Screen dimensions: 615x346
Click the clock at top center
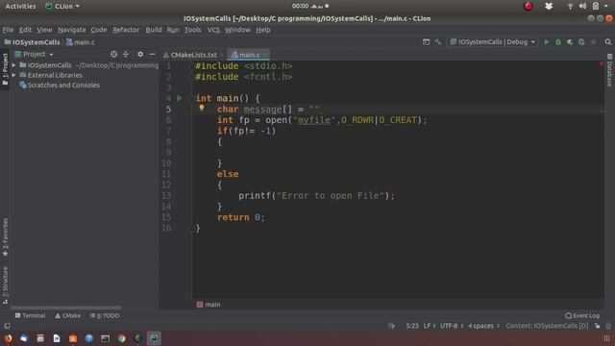[x=309, y=6]
